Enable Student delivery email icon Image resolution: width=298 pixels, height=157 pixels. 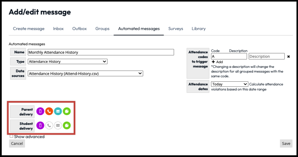(58, 126)
